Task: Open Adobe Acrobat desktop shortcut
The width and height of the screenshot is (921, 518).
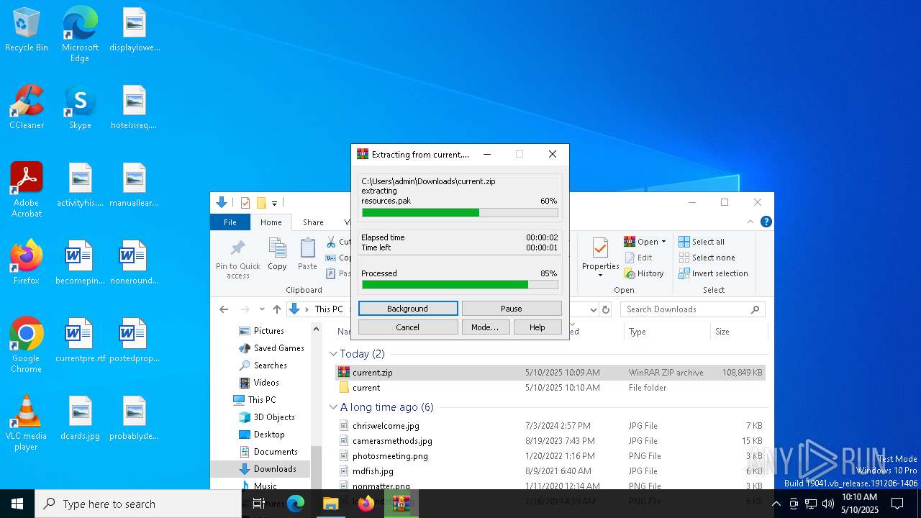Action: 27,189
